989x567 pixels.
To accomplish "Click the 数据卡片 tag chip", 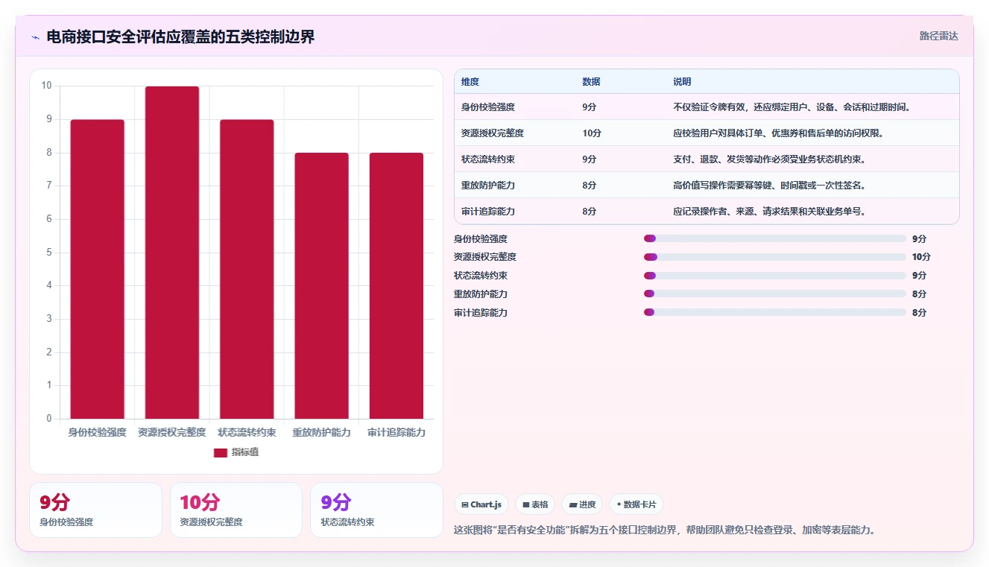I will click(636, 504).
